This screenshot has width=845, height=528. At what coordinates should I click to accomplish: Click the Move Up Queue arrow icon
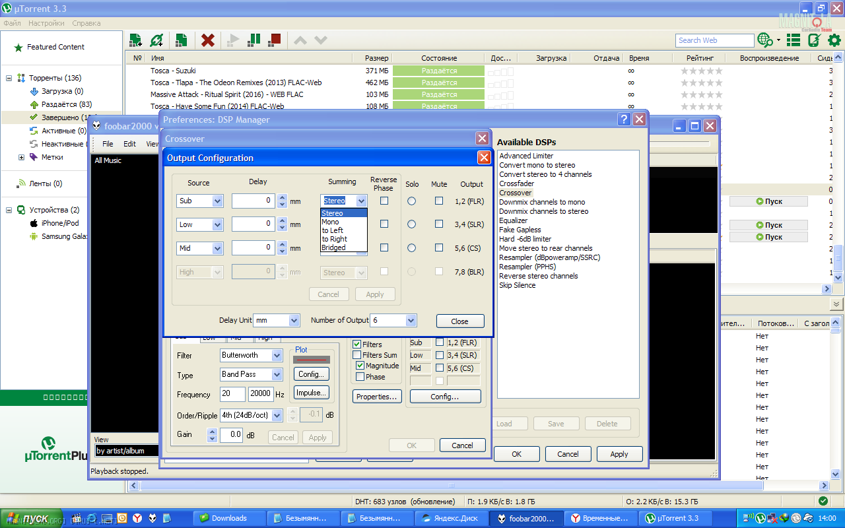300,40
